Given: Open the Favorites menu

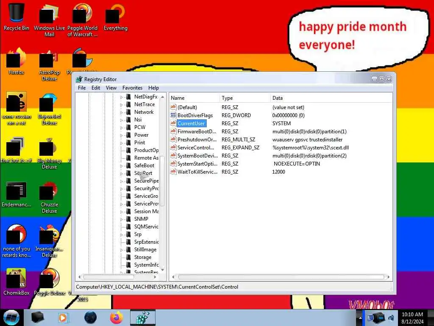Looking at the screenshot, I should [x=132, y=88].
